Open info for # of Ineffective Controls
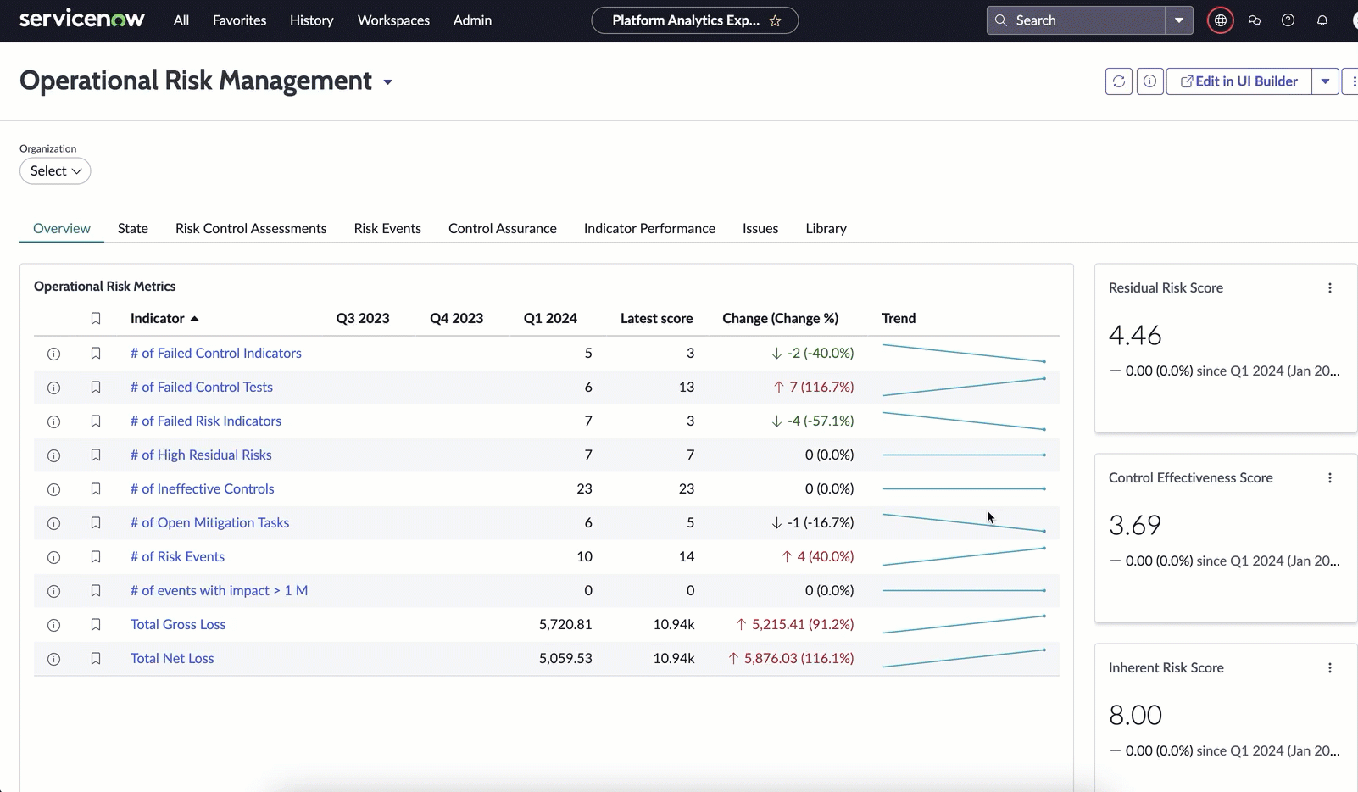 pos(53,489)
